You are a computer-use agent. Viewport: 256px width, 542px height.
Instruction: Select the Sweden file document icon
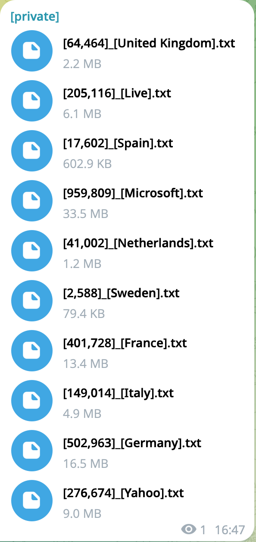pyautogui.click(x=31, y=301)
